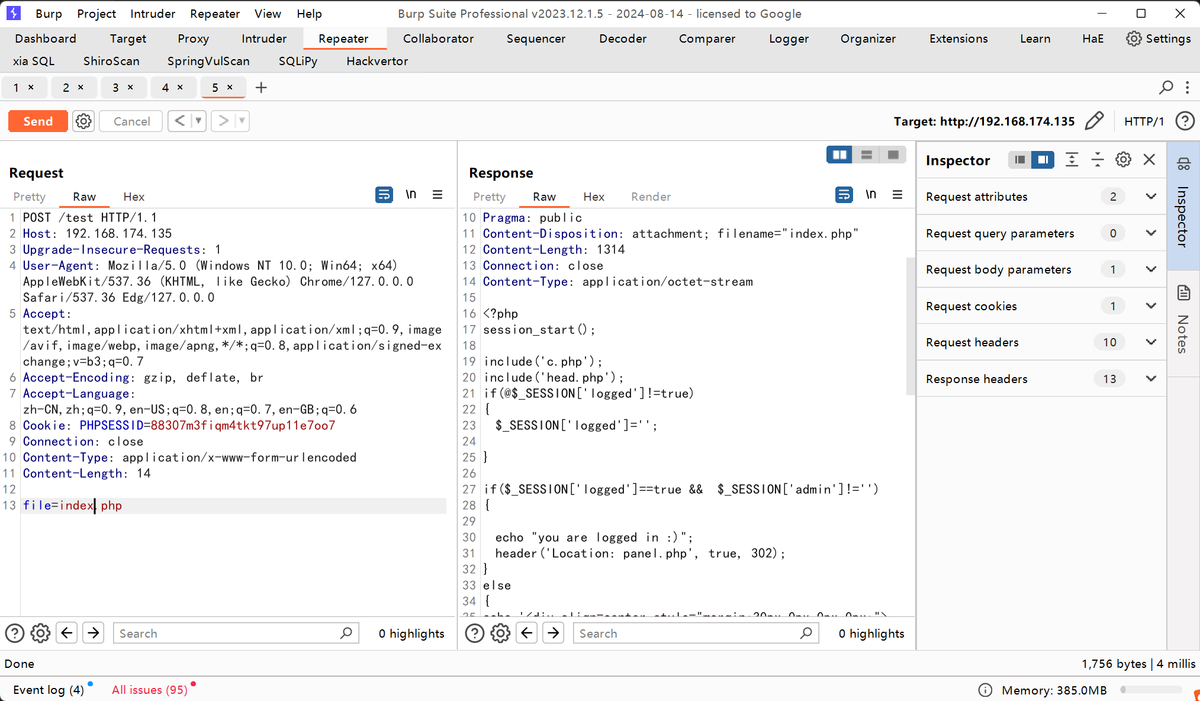Image resolution: width=1200 pixels, height=701 pixels.
Task: Go to next request in history
Action: pyautogui.click(x=223, y=121)
